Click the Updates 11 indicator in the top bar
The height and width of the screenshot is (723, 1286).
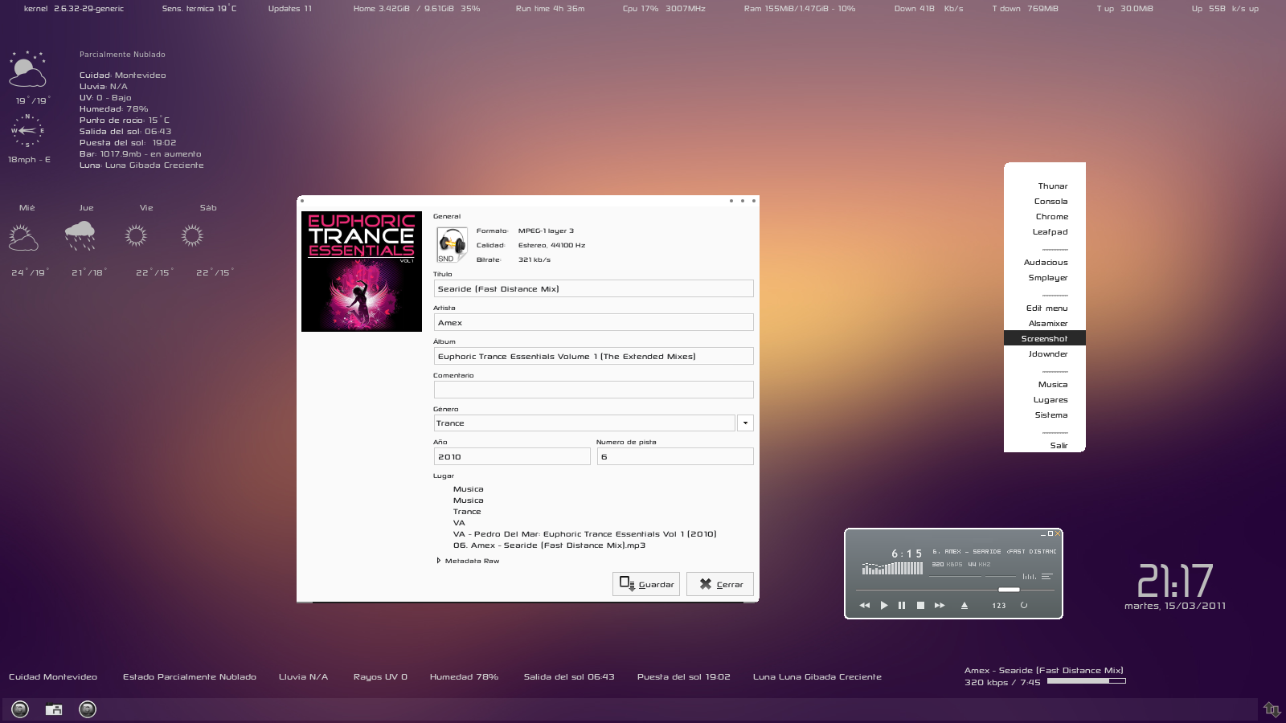(x=290, y=9)
